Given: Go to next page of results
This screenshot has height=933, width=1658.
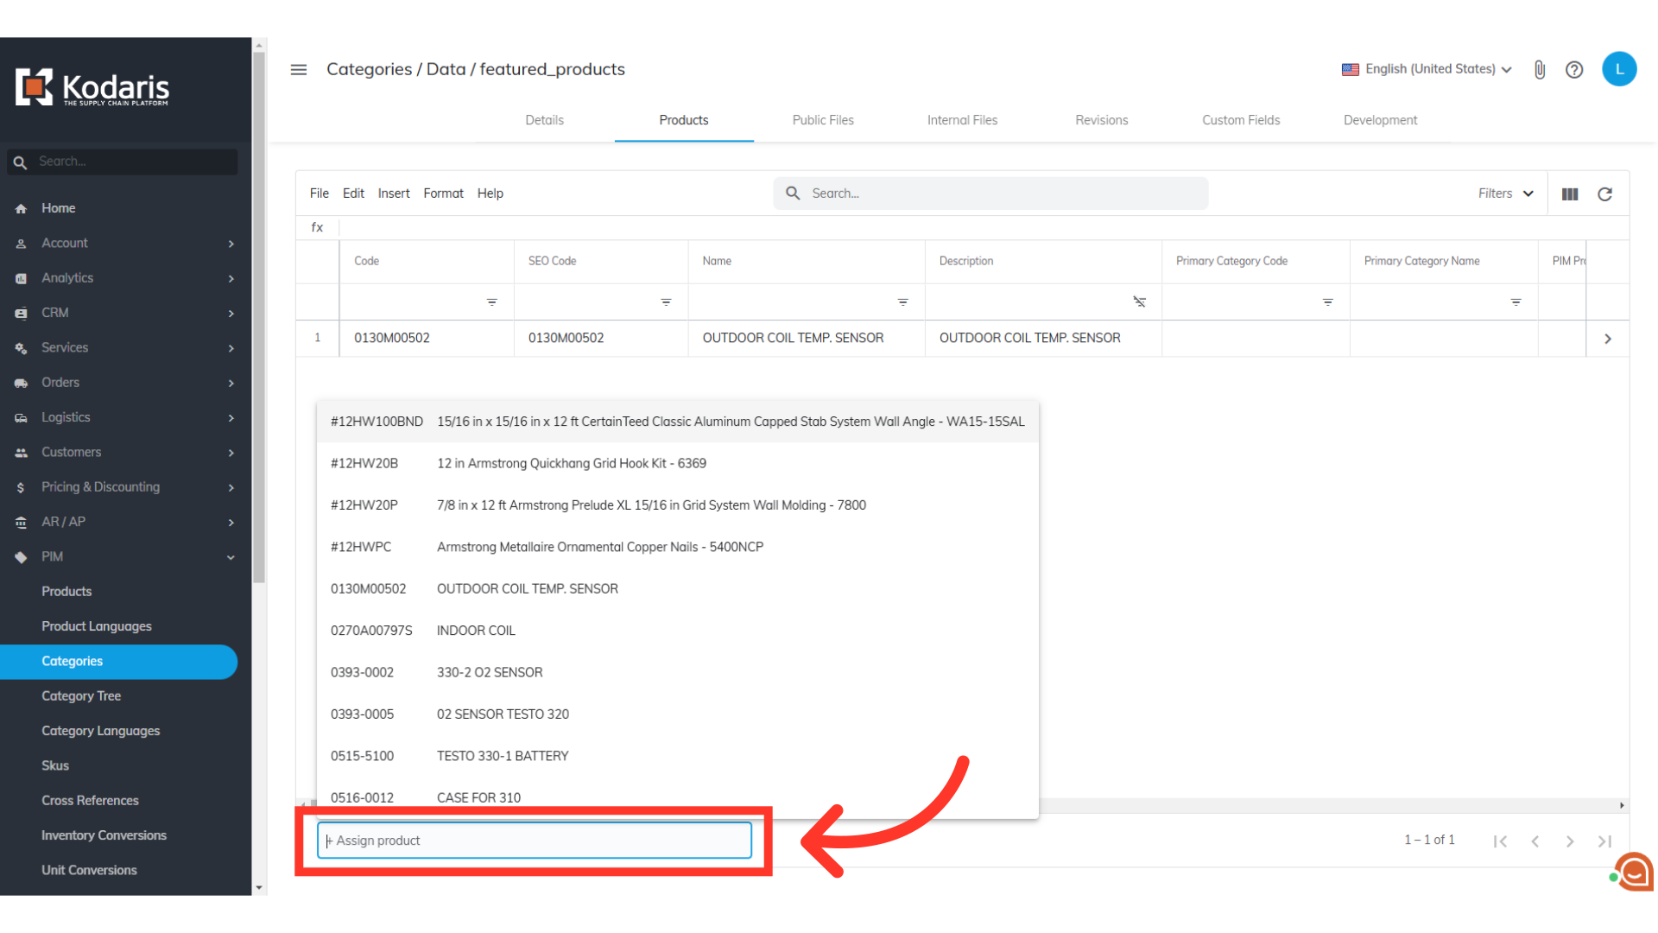Looking at the screenshot, I should tap(1570, 841).
